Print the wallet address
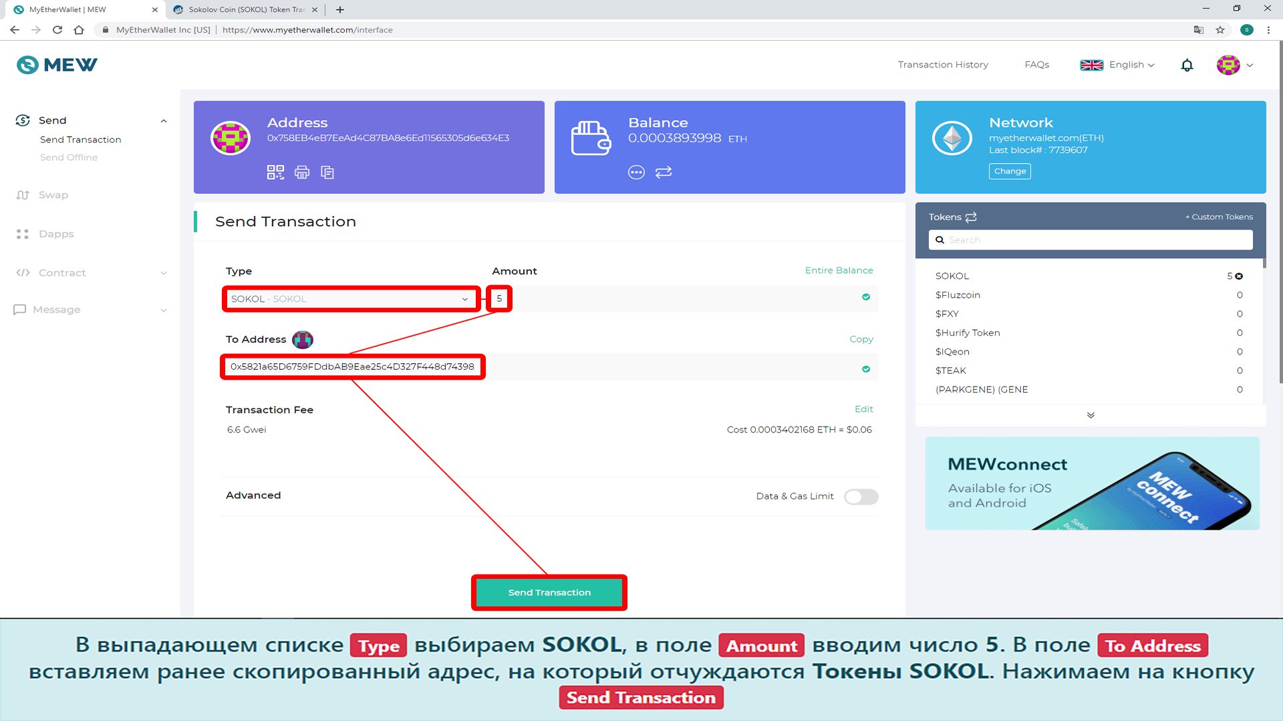 302,172
